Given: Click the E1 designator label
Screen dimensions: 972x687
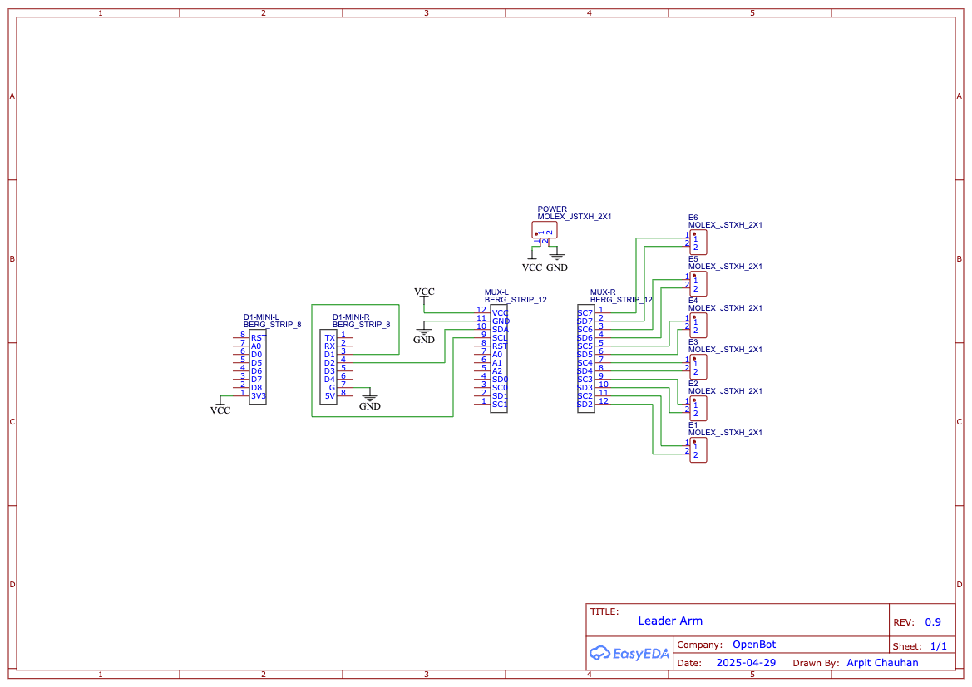Looking at the screenshot, I should (693, 425).
